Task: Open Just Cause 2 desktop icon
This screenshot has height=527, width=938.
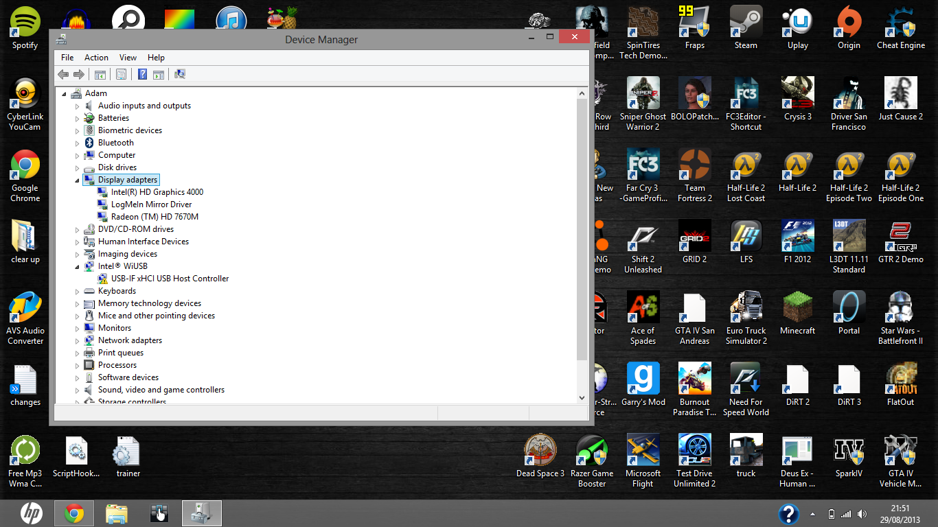Action: click(901, 99)
